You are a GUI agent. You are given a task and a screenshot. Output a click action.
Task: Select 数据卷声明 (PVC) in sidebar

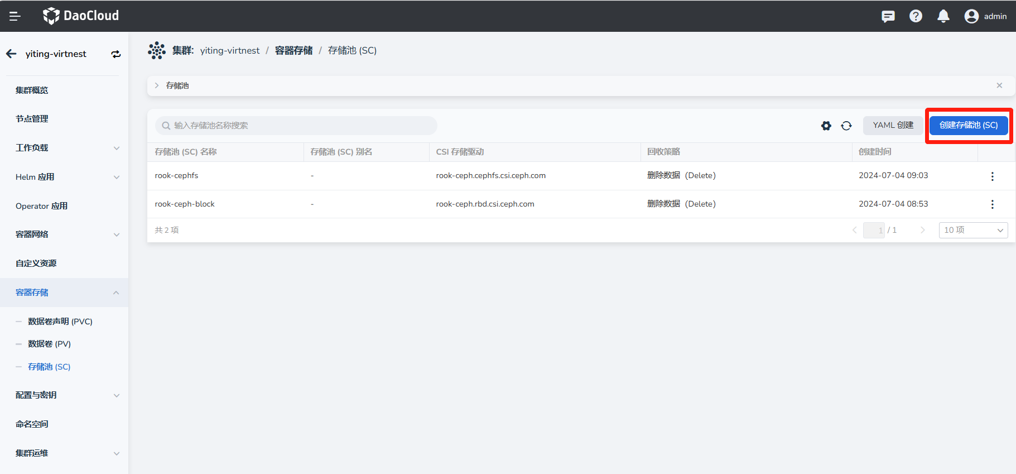pos(60,322)
